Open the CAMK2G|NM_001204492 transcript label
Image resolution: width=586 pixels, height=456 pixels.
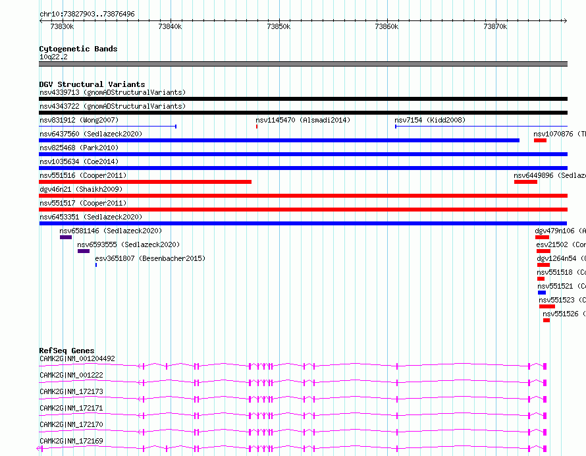(x=77, y=358)
